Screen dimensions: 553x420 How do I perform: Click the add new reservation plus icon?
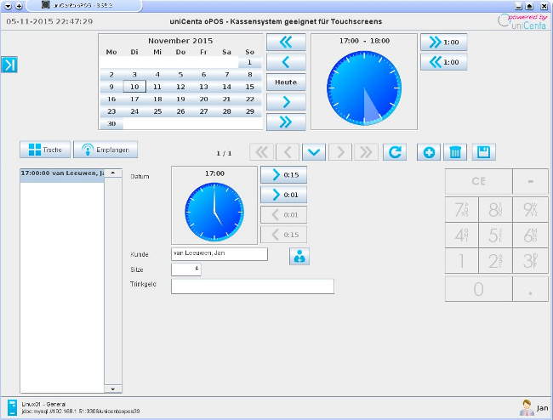click(429, 152)
